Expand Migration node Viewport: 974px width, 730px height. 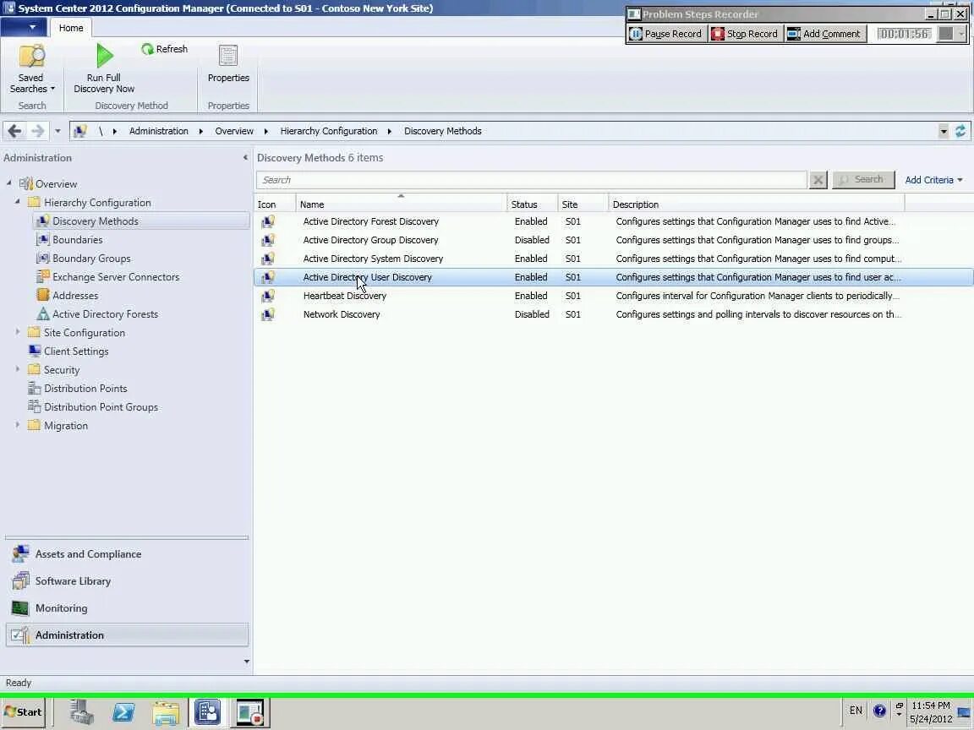click(x=18, y=425)
